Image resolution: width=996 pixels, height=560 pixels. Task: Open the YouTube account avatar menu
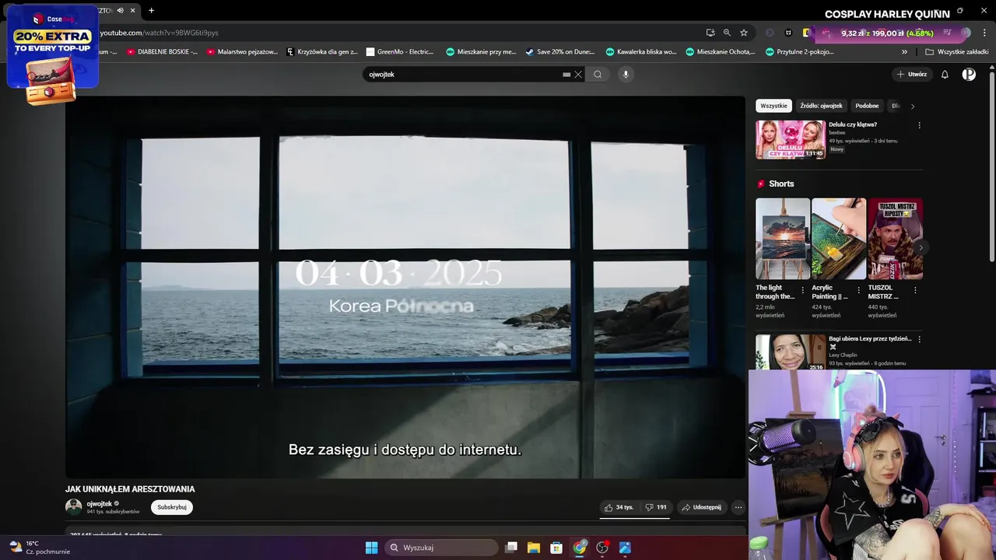click(969, 75)
